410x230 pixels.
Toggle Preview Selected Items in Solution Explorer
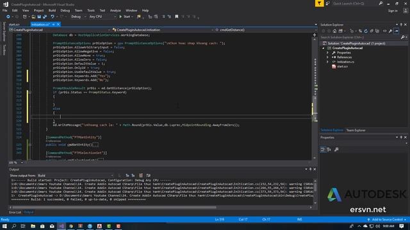pyautogui.click(x=397, y=31)
